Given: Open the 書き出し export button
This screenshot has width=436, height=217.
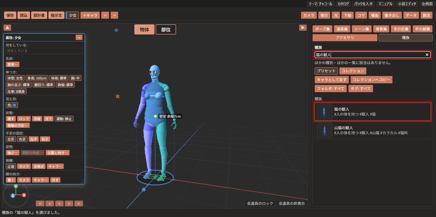Looking at the screenshot, I should point(392,15).
